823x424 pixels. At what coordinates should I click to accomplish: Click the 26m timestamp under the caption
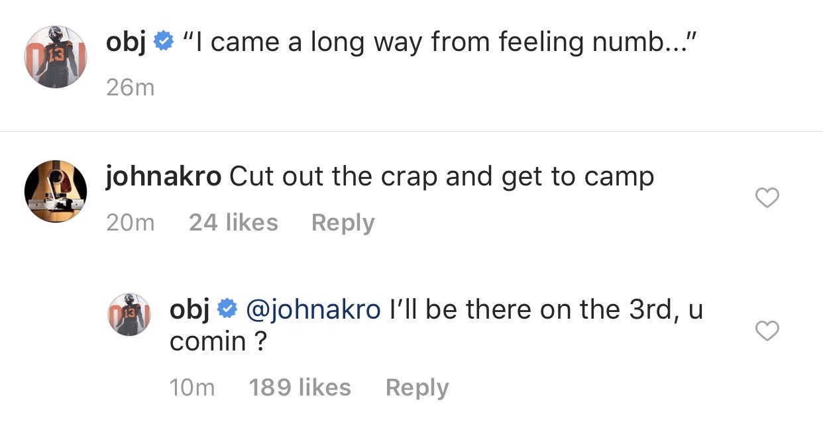130,87
